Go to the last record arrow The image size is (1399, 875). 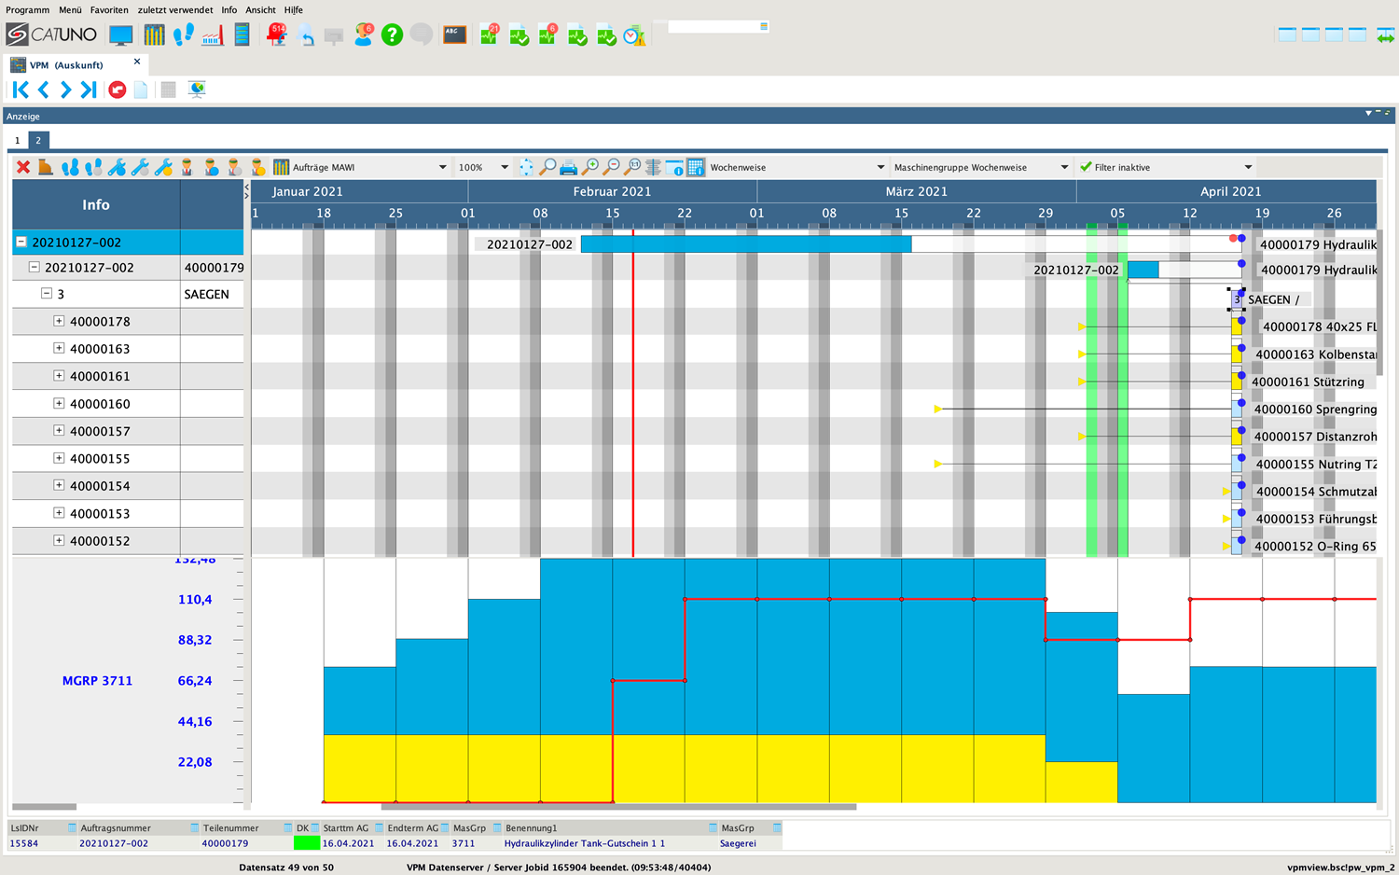coord(89,90)
